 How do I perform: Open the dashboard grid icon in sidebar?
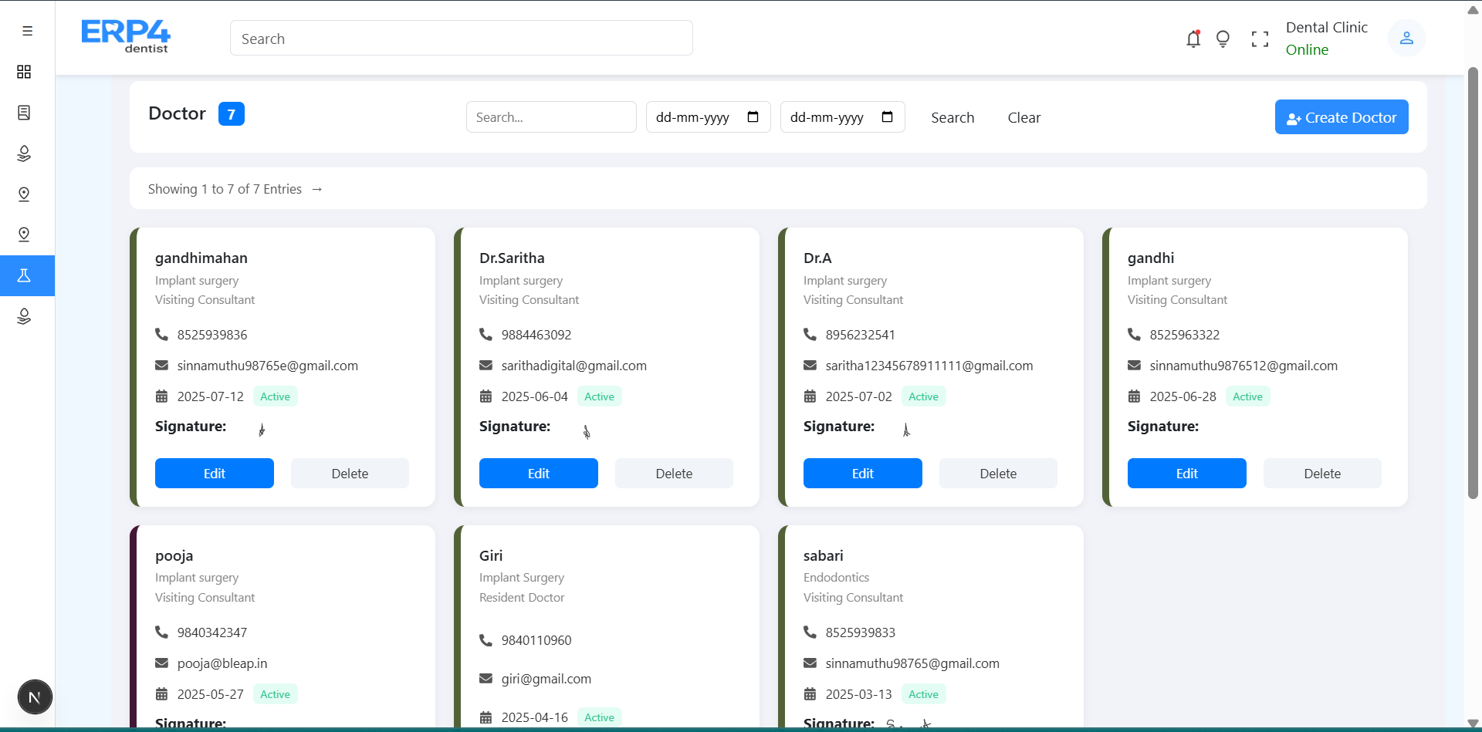tap(24, 72)
